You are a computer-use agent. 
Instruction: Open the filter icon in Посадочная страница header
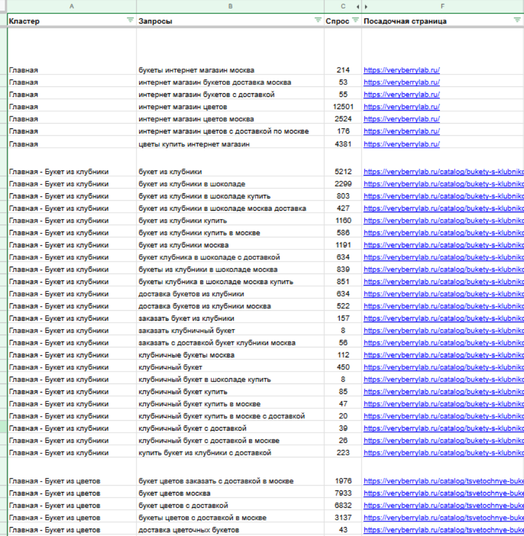pyautogui.click(x=517, y=20)
